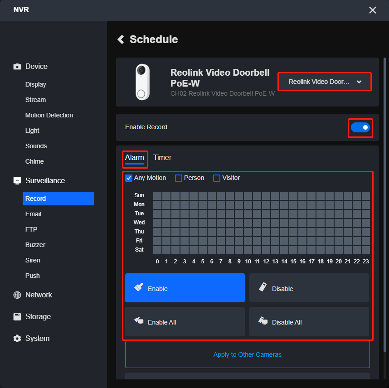This screenshot has height=388, width=389.
Task: Open FTP settings
Action: (x=31, y=229)
